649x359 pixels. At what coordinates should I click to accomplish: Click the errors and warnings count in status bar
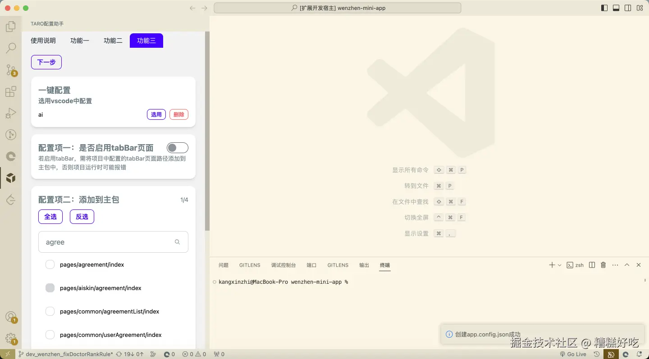(194, 354)
